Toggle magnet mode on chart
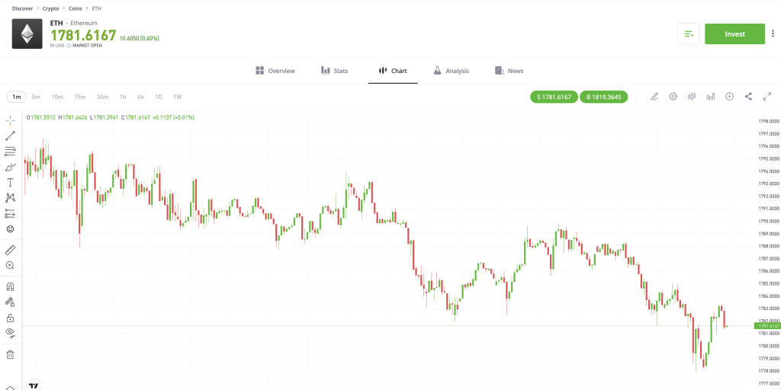 pyautogui.click(x=11, y=287)
